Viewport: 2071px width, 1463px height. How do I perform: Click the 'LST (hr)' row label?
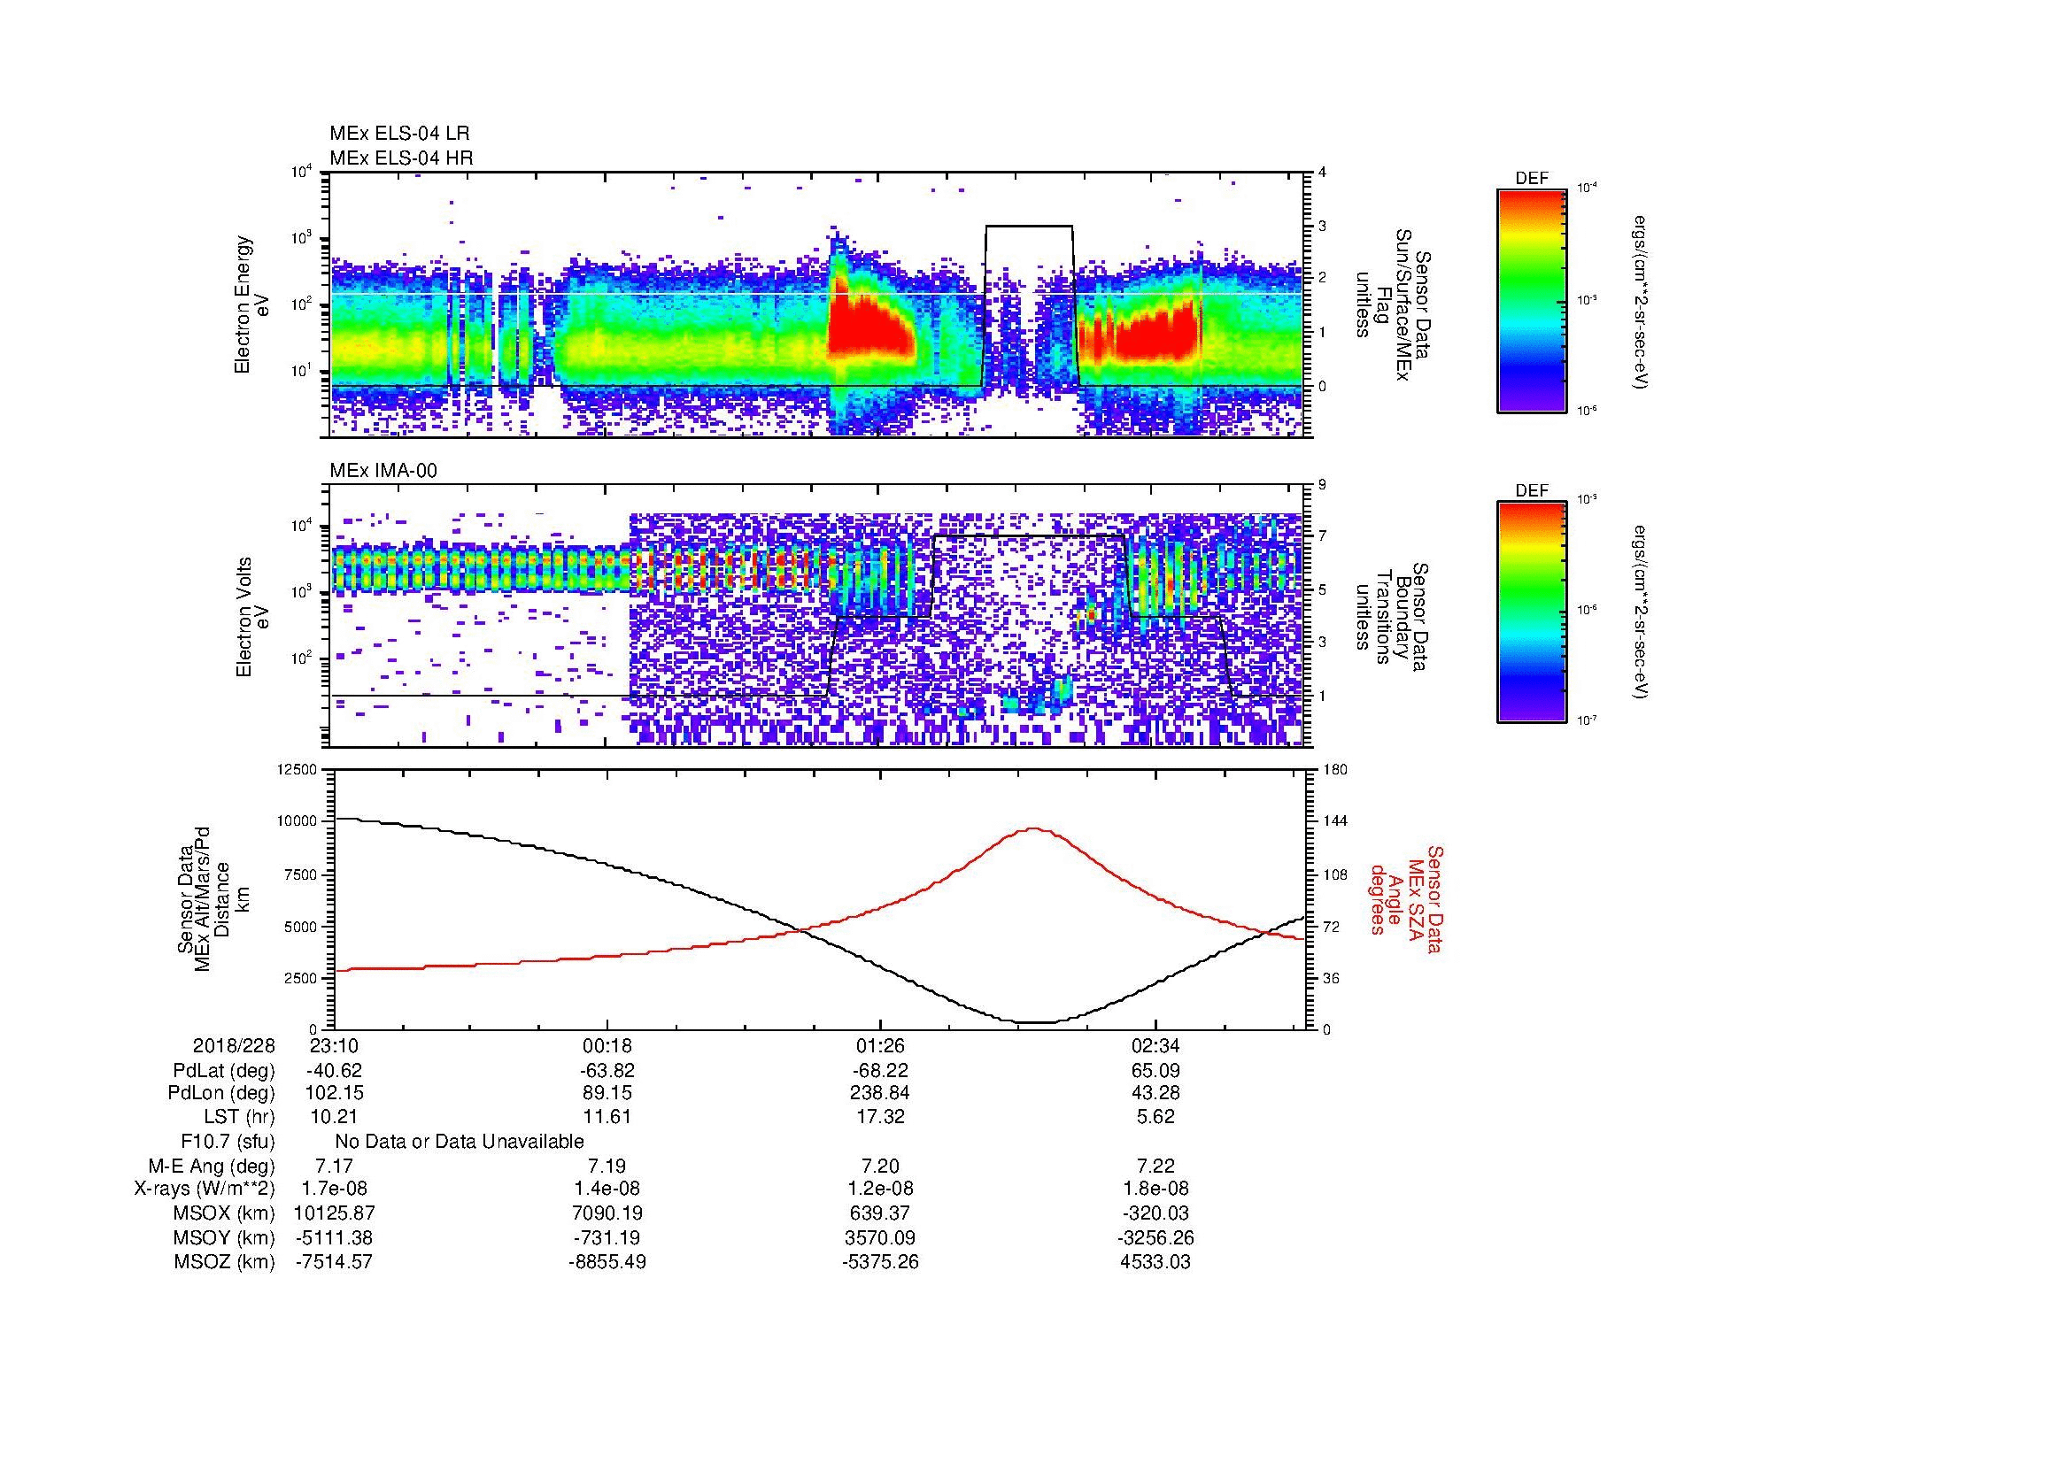click(239, 1117)
